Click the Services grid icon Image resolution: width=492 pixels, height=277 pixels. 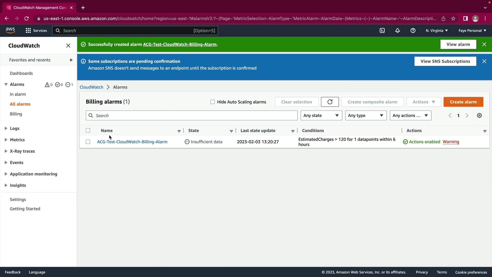tap(28, 31)
